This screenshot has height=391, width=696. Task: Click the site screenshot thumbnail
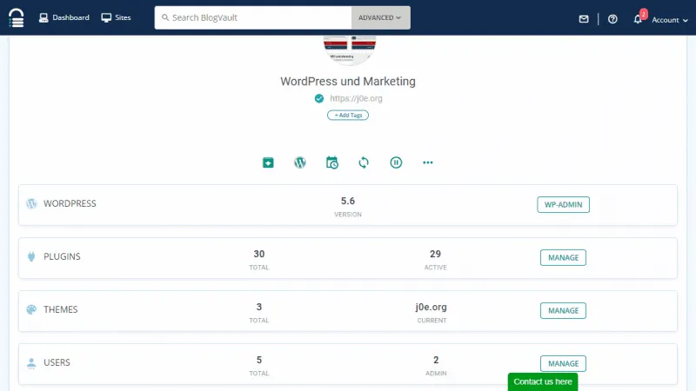pos(350,50)
